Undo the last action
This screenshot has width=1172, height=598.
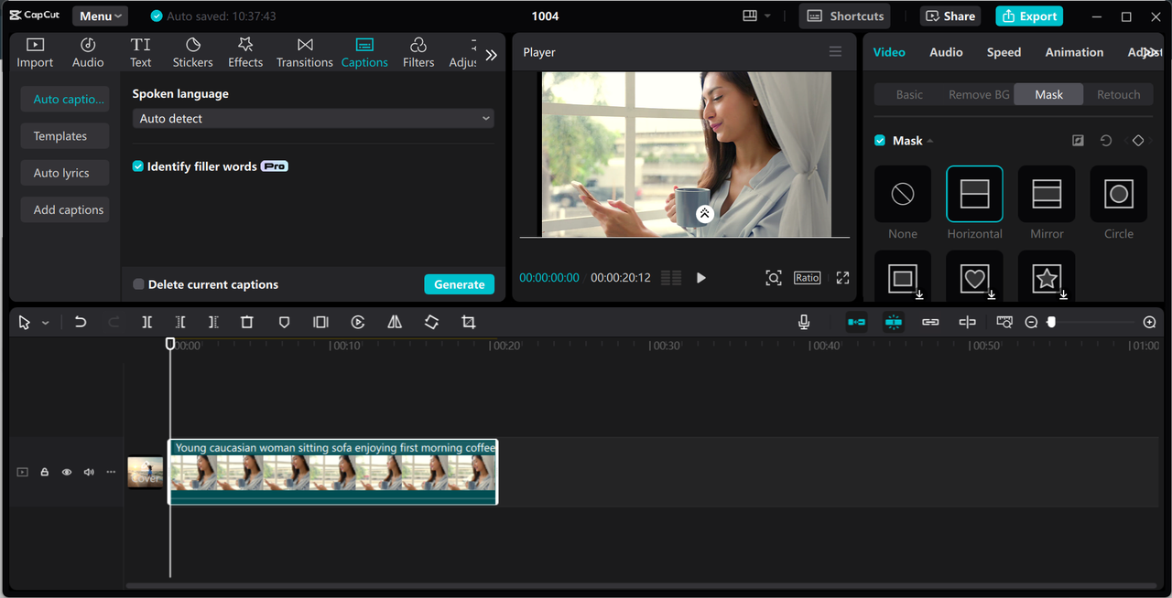coord(81,322)
